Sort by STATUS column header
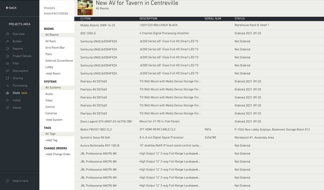This screenshot has width=324, height=190. [240, 19]
